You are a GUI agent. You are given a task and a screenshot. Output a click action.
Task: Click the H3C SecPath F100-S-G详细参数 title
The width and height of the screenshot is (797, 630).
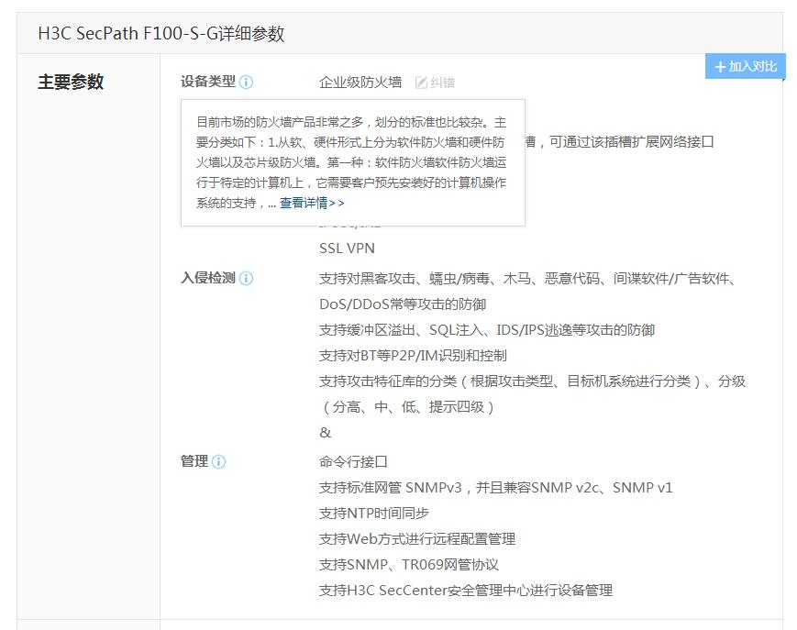161,34
